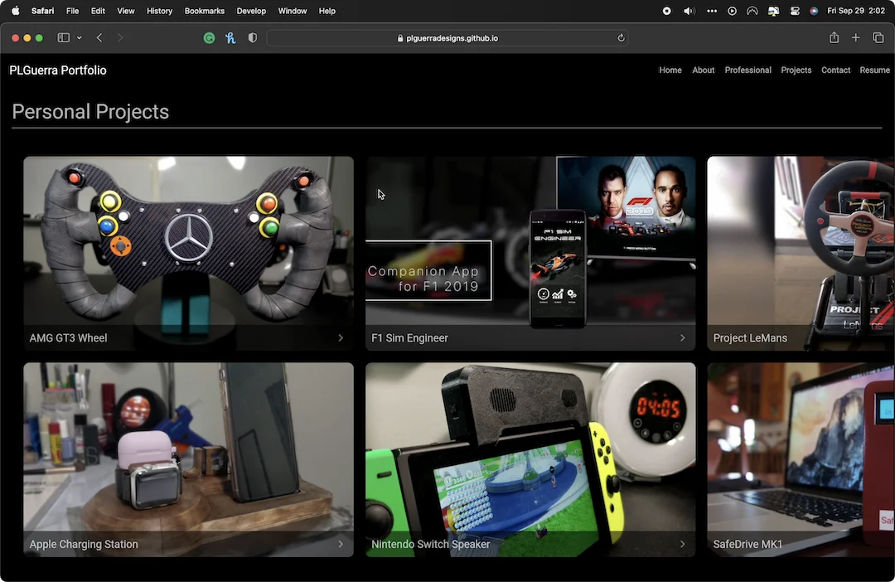Toggle the Safari sidebar button
The width and height of the screenshot is (895, 582).
point(63,37)
